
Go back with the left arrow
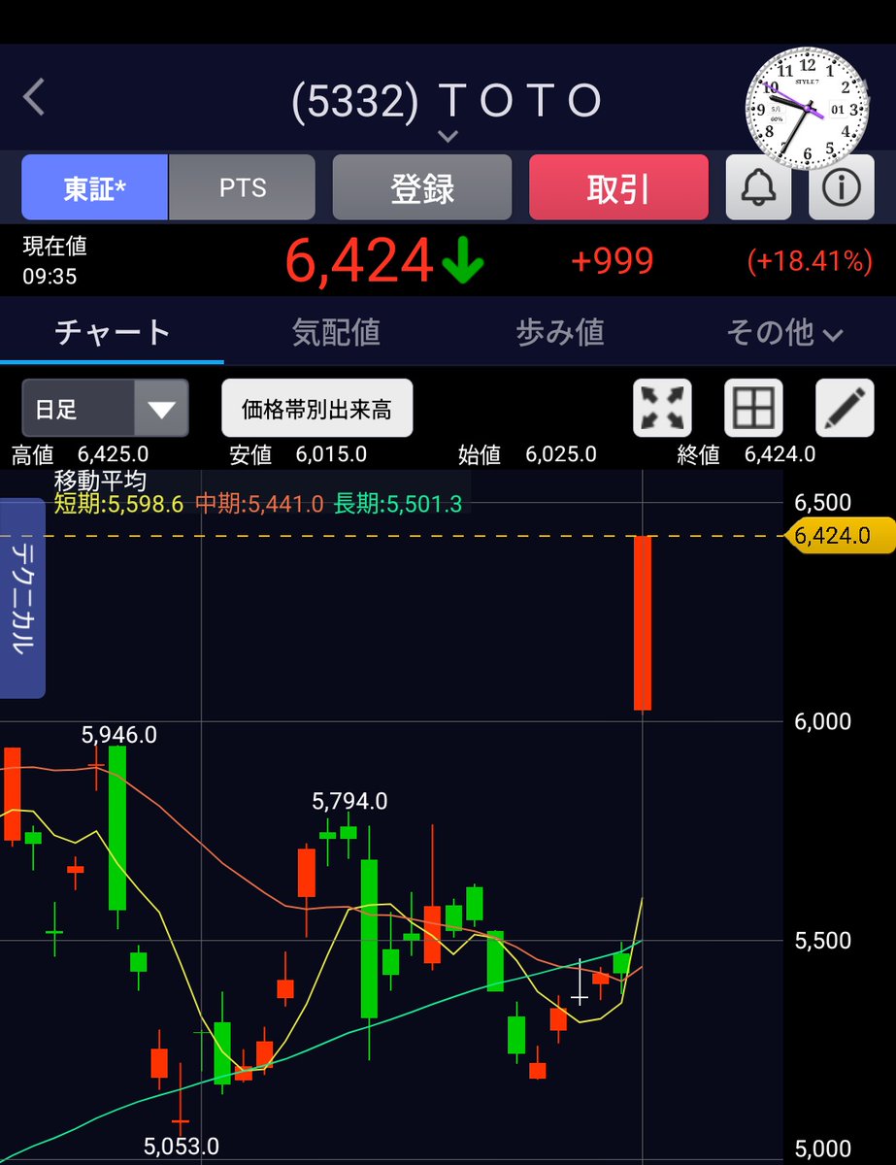(35, 98)
